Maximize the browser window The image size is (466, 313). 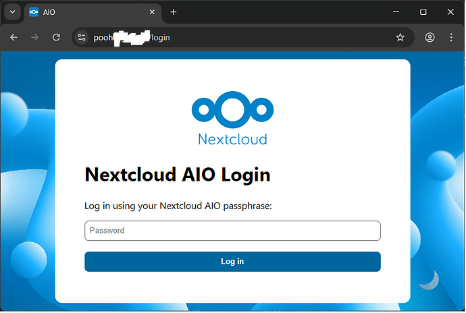coord(423,12)
